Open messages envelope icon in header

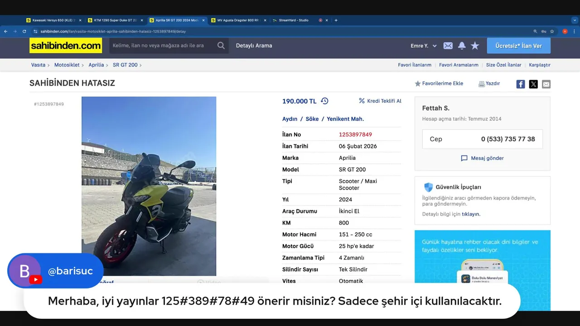tap(448, 46)
